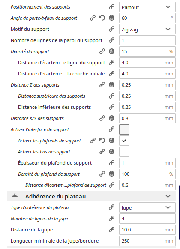
Task: Click the formula icon for Densité du plafond de support
Action: coord(111,174)
